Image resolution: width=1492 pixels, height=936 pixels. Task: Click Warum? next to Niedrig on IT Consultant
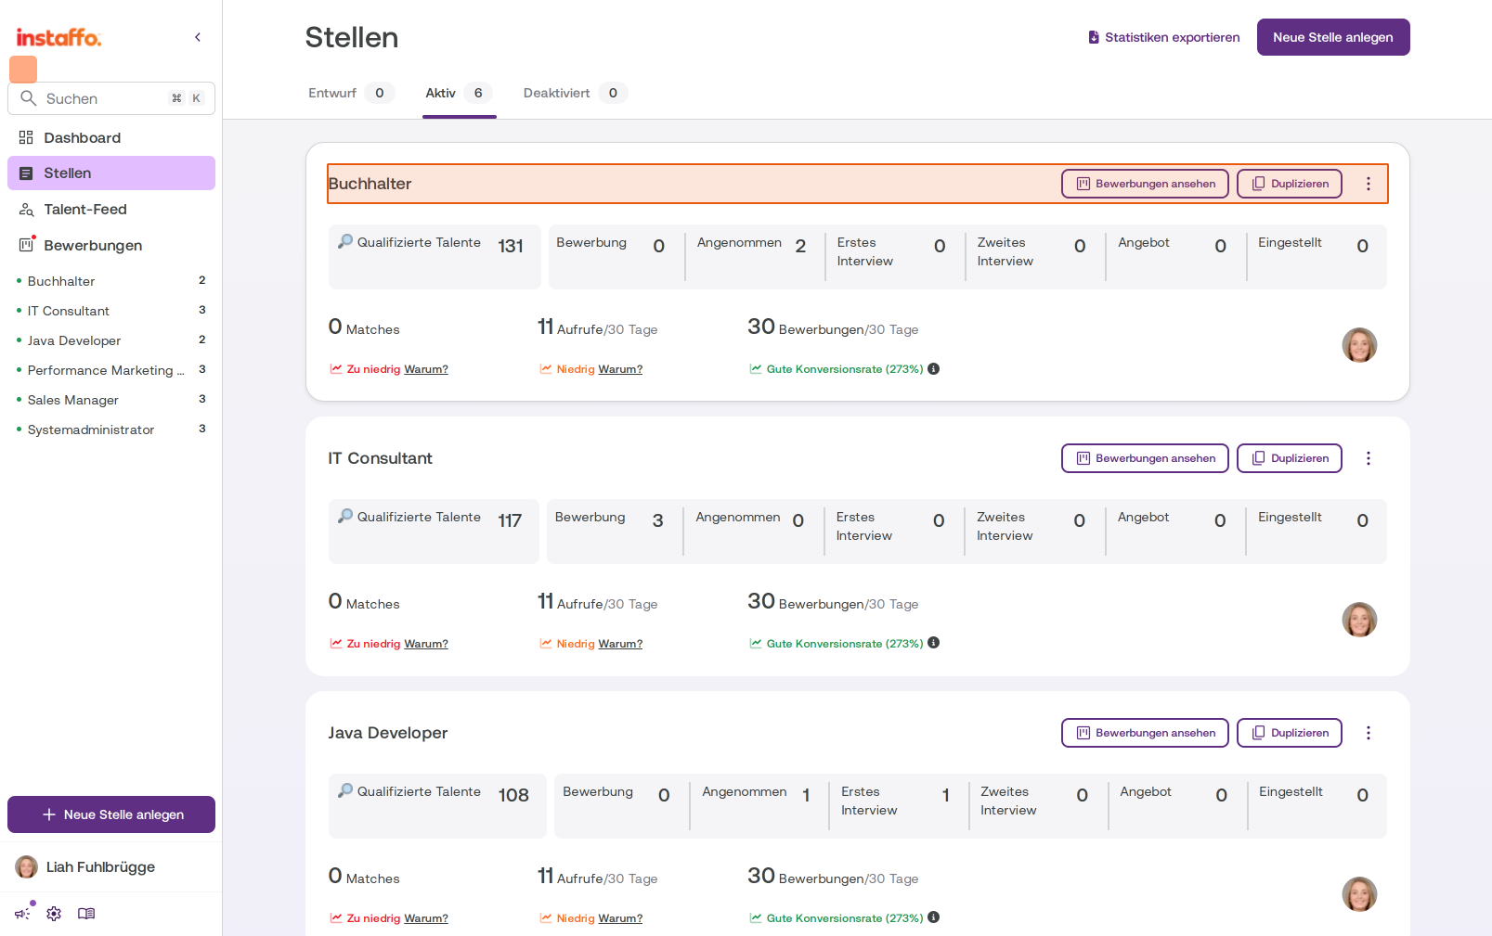[x=620, y=644]
